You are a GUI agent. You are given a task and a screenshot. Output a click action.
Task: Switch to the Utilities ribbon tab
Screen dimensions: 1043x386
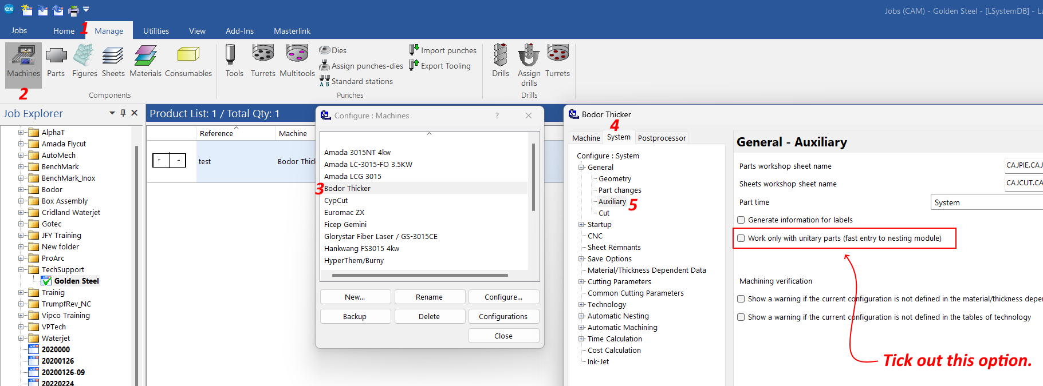click(x=156, y=31)
